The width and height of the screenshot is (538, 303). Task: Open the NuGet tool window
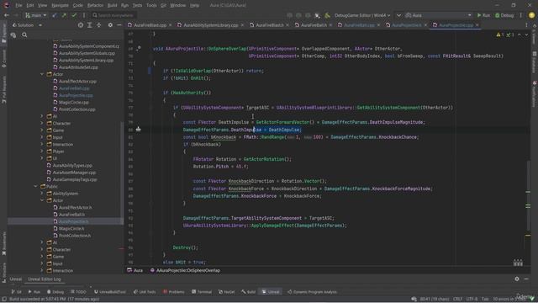(x=226, y=292)
